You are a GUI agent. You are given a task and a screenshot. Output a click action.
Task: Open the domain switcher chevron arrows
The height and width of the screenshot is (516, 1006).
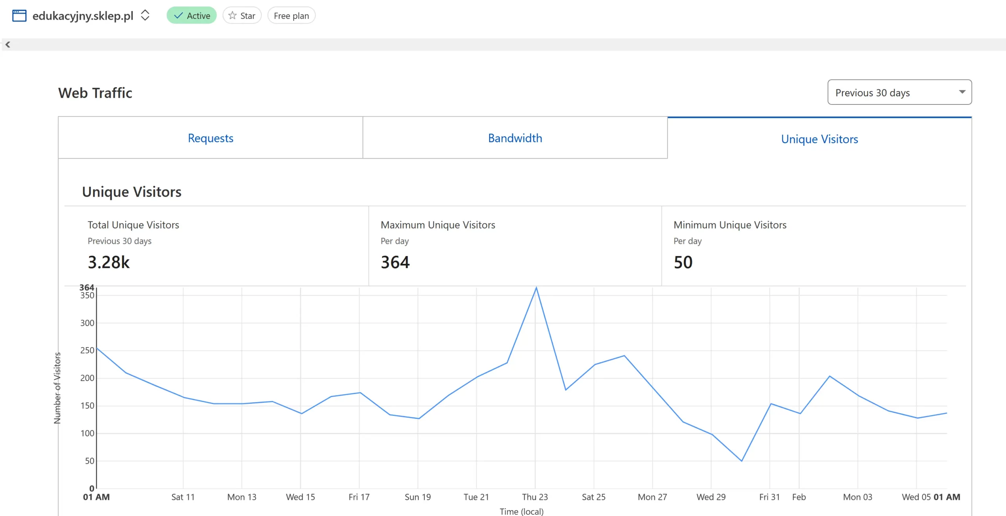point(145,15)
